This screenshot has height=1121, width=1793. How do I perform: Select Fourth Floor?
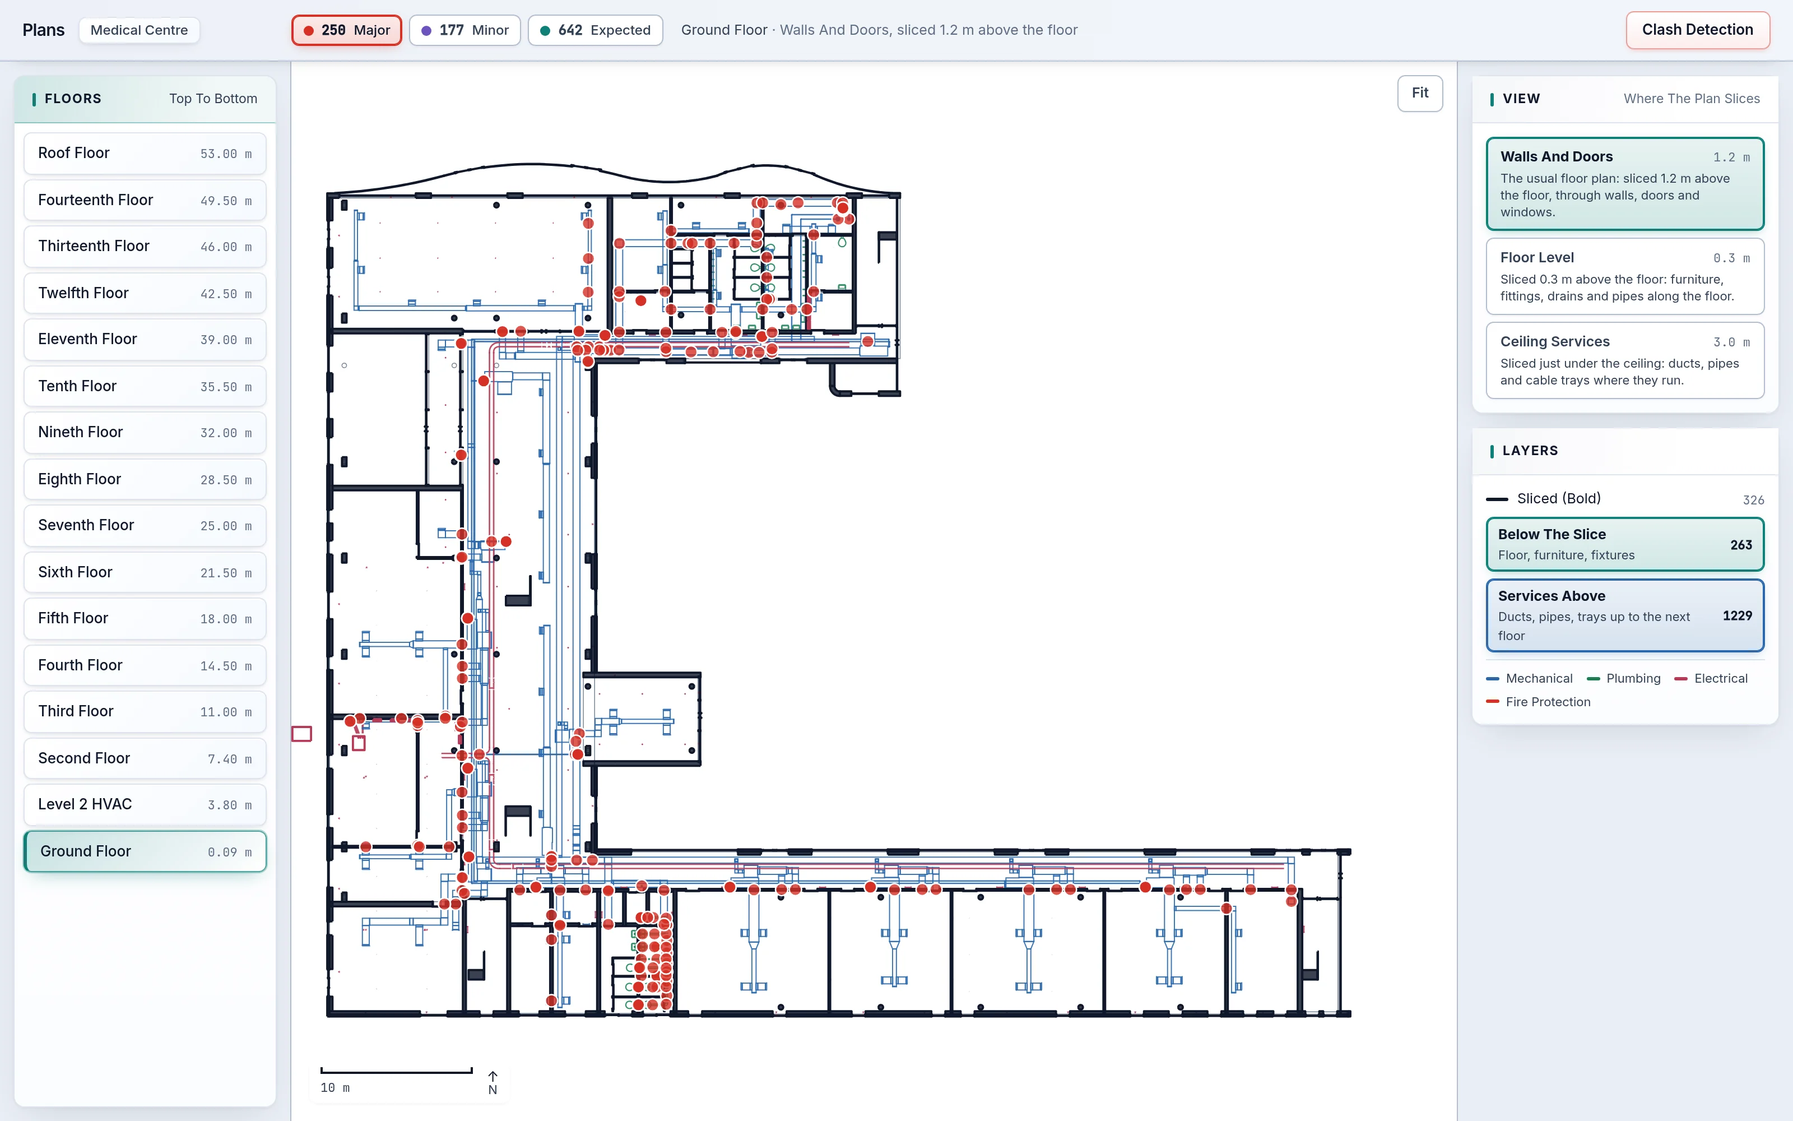(145, 666)
